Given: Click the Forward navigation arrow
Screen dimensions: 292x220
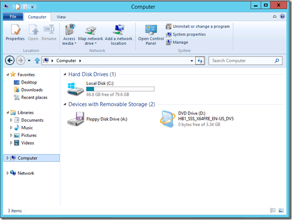Looking at the screenshot, I should click(x=21, y=61).
